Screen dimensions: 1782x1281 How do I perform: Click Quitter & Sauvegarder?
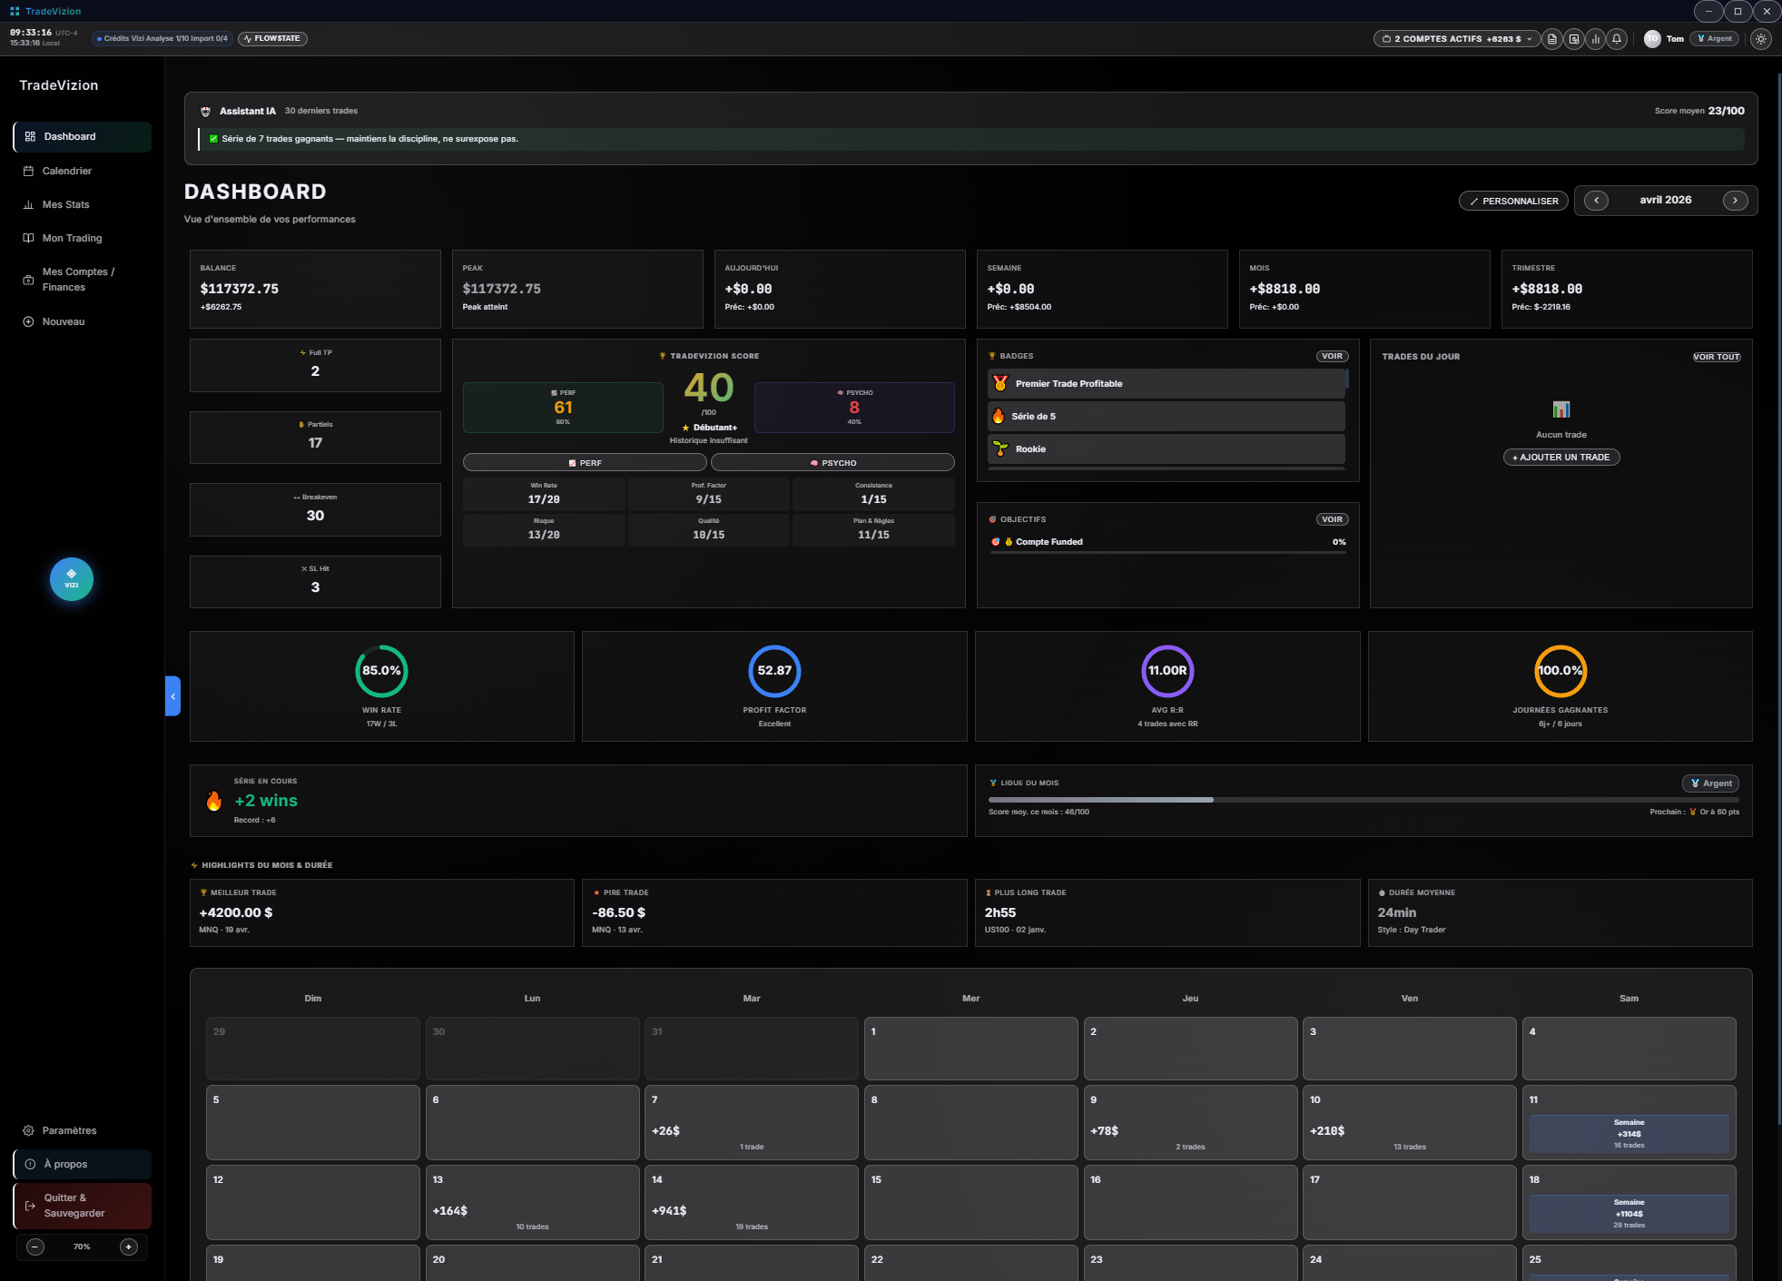point(82,1206)
